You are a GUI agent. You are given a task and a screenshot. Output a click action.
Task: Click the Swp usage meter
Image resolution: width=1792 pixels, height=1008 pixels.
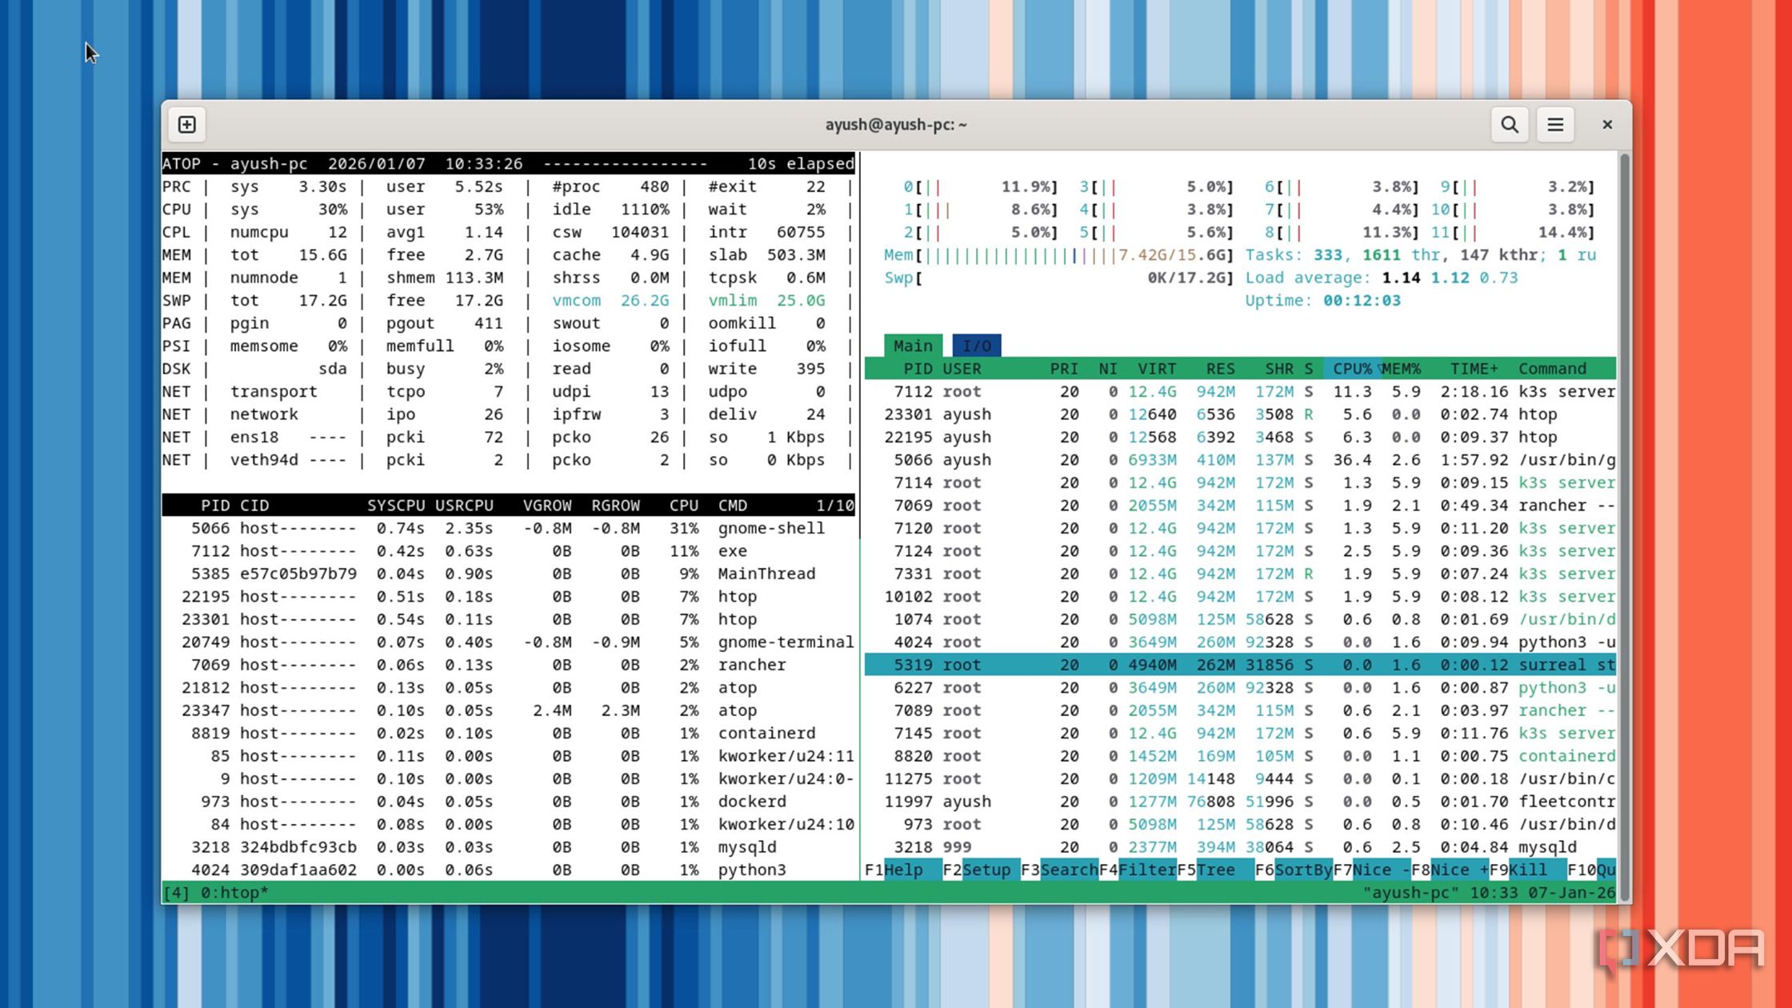tap(1059, 278)
